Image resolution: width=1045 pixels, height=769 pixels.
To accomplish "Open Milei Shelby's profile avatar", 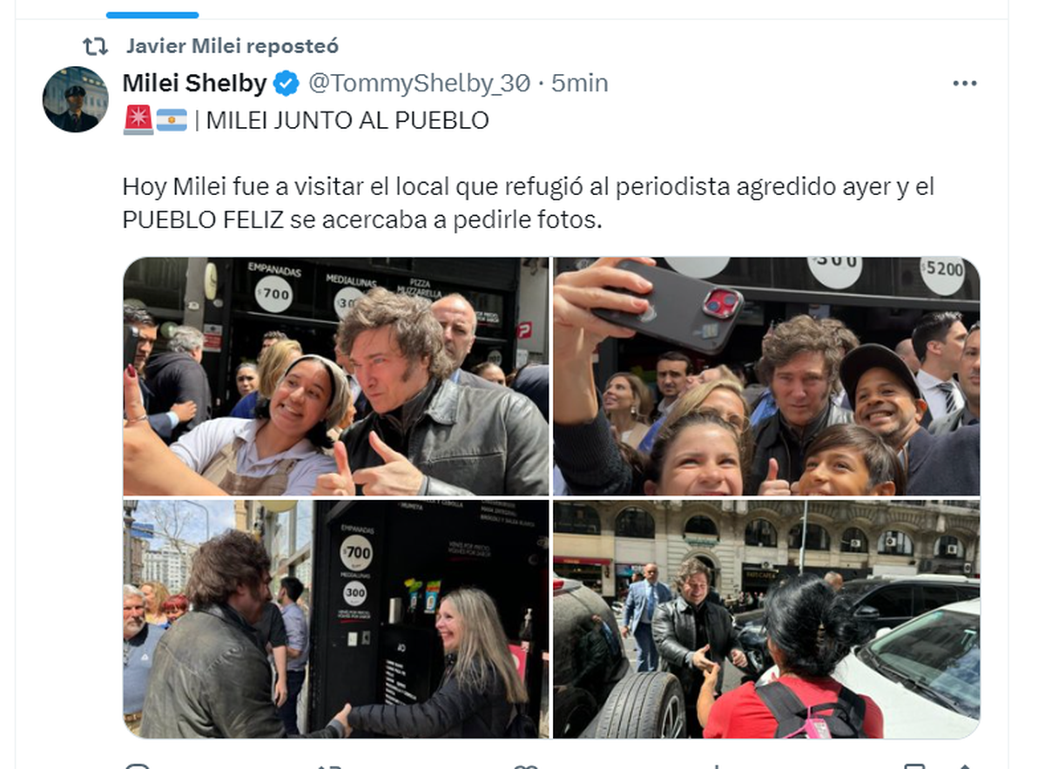I will [x=76, y=99].
